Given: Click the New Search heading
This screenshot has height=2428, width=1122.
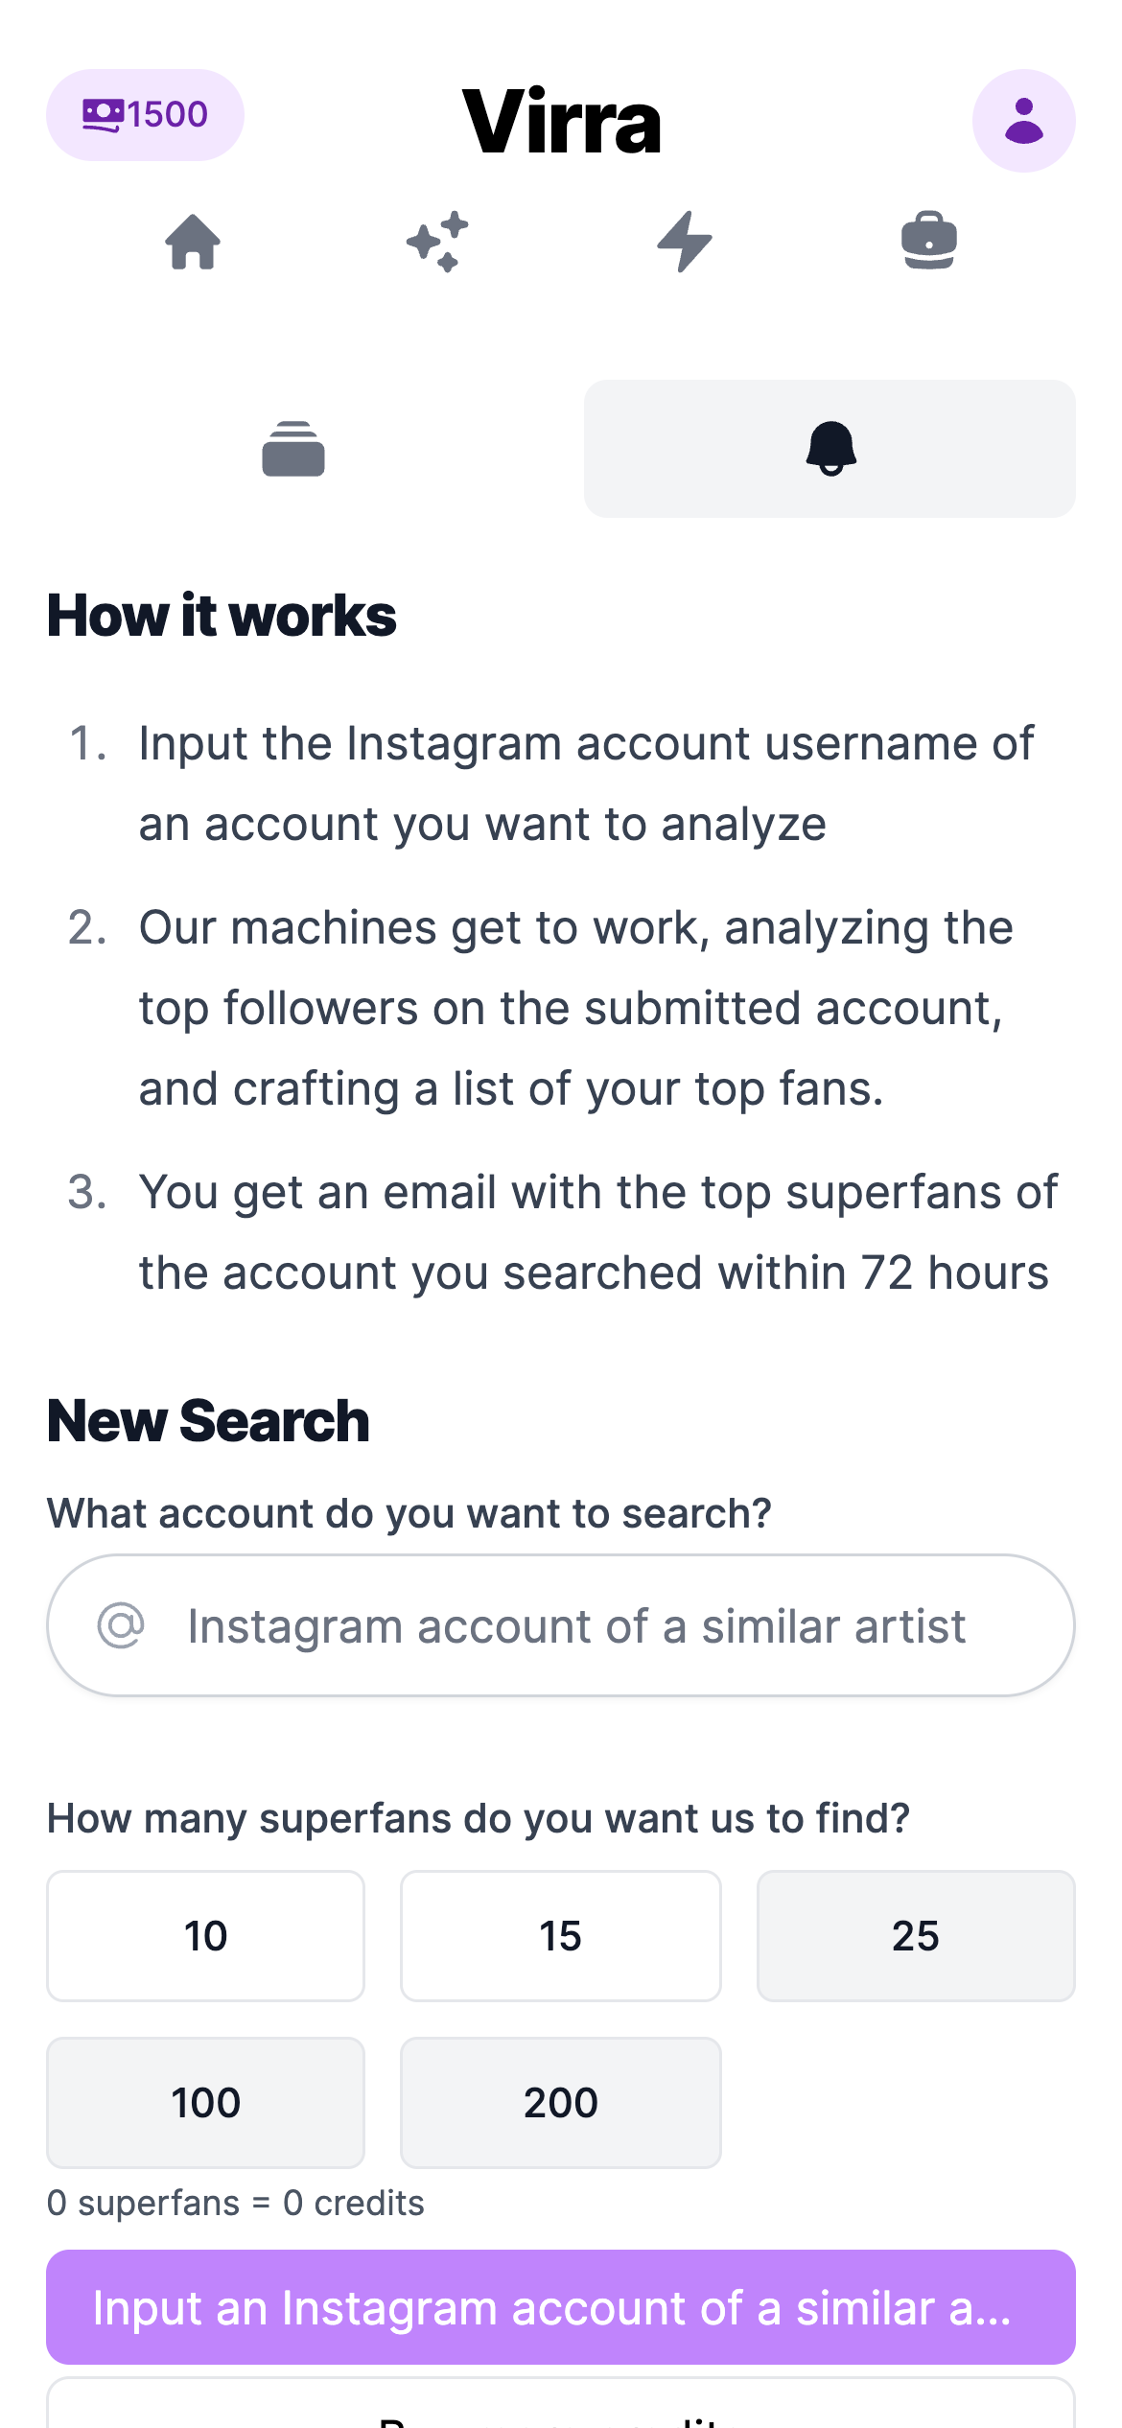Looking at the screenshot, I should click(208, 1421).
